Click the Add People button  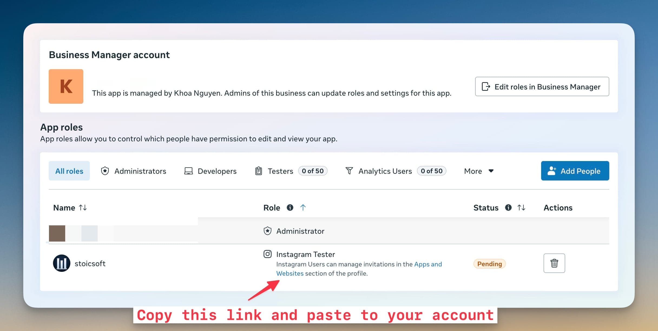click(x=575, y=171)
